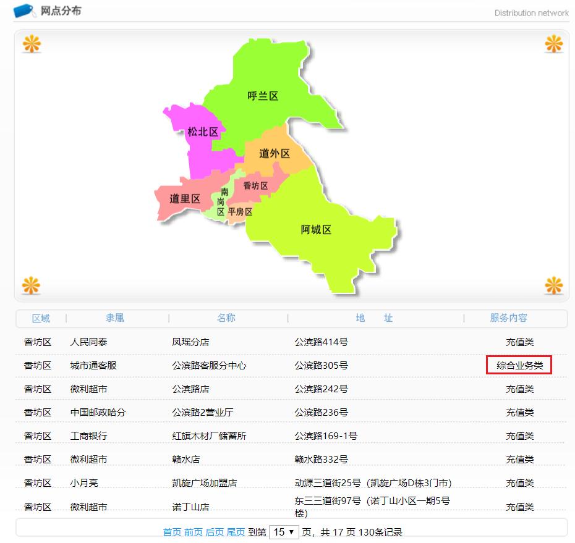Click the top-left flower decoration icon
The width and height of the screenshot is (575, 543).
tap(31, 44)
